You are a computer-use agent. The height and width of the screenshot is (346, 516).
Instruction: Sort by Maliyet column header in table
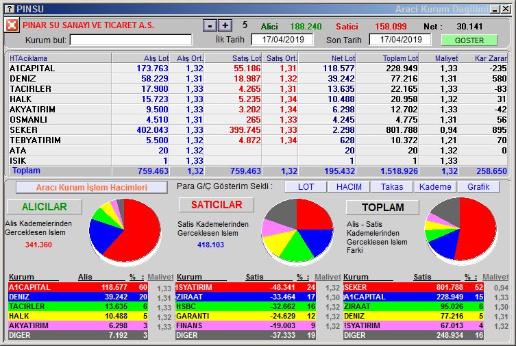(439, 58)
